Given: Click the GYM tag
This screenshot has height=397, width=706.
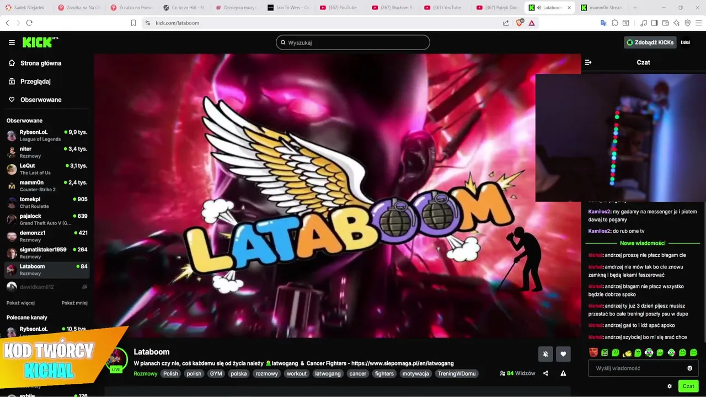Looking at the screenshot, I should click(216, 373).
